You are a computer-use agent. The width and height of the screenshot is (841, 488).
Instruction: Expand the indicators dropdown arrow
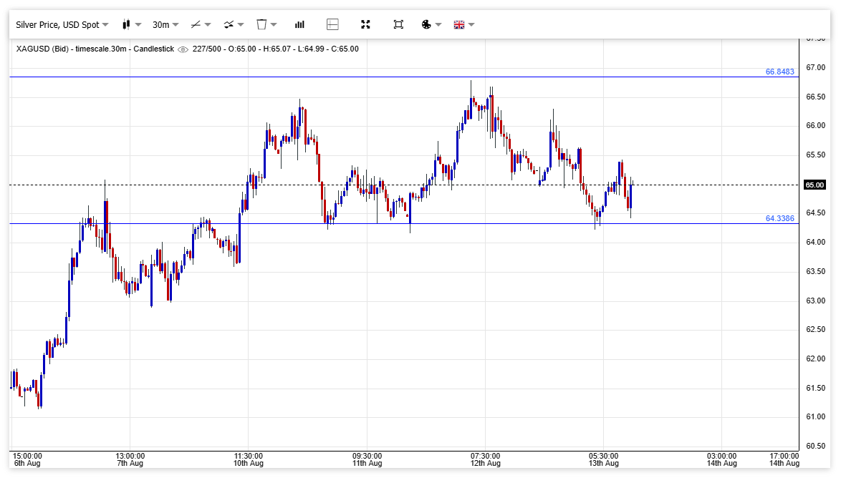click(241, 24)
